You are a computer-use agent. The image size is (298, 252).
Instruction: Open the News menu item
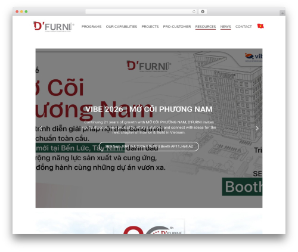click(x=225, y=27)
